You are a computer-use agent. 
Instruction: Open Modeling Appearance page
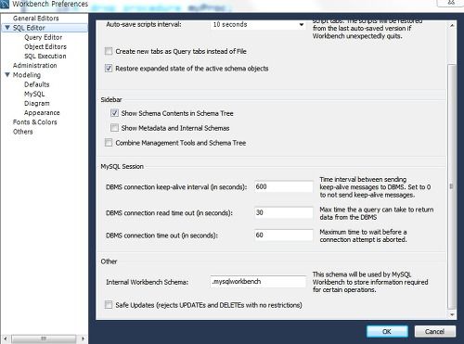42,113
